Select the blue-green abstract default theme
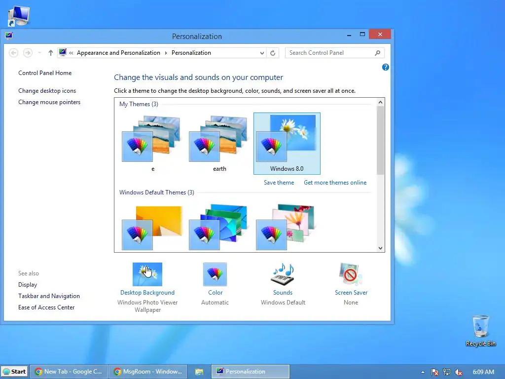The height and width of the screenshot is (379, 505). coord(219,227)
